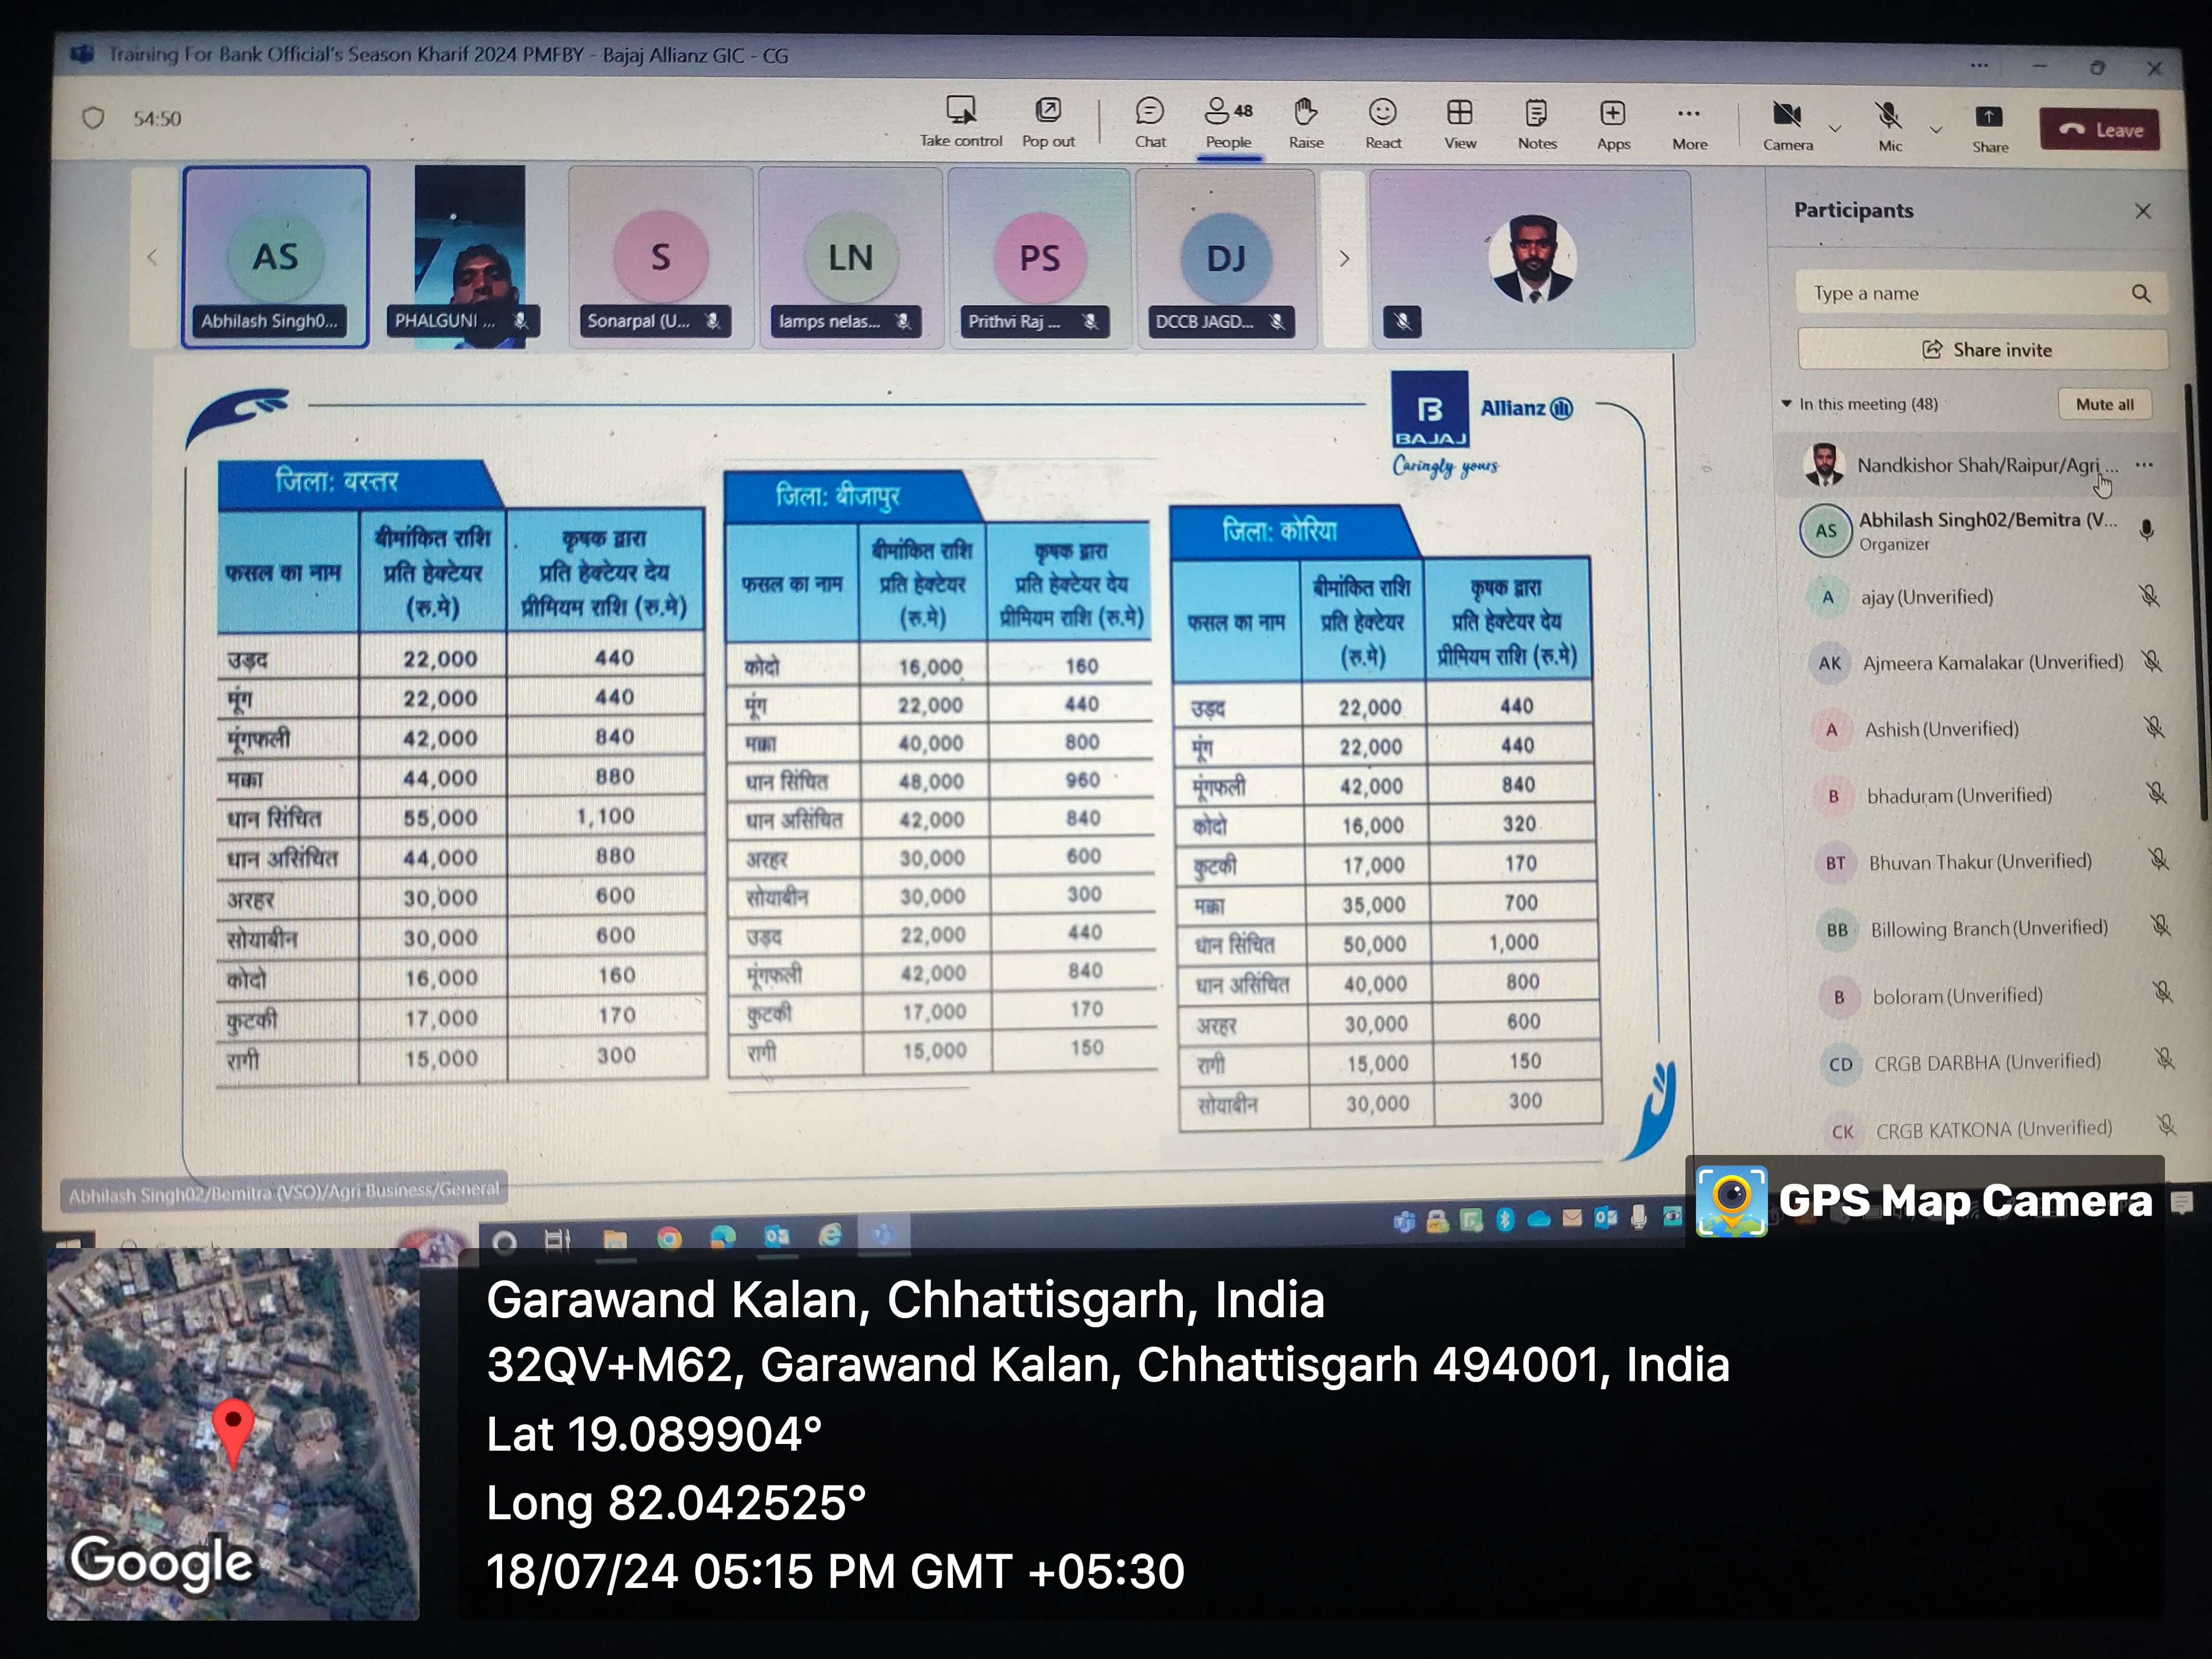Open the React emoji icon
The width and height of the screenshot is (2212, 1659).
point(1382,113)
